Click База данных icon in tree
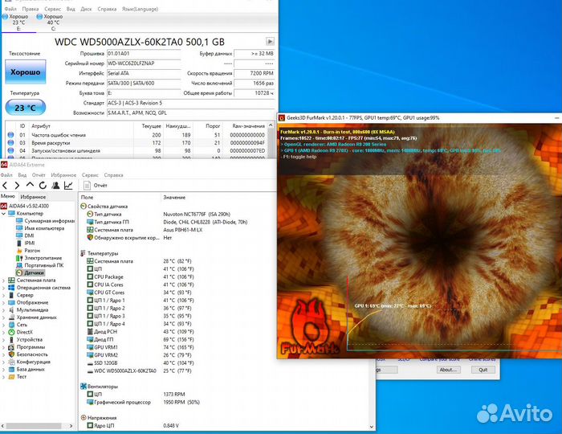The height and width of the screenshot is (434, 562). 11,369
